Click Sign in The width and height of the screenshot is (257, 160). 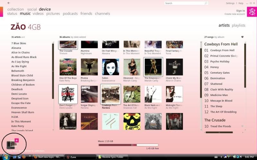240,11
